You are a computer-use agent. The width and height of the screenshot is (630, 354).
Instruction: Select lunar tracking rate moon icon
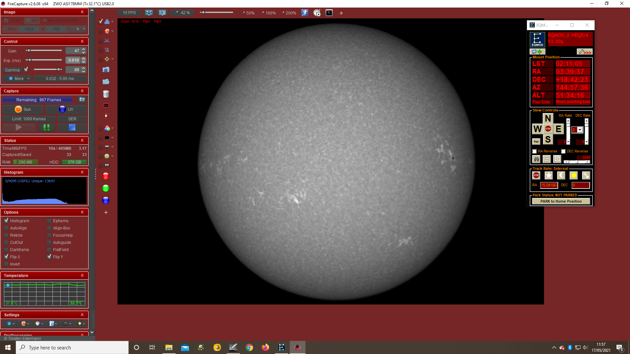pyautogui.click(x=561, y=175)
